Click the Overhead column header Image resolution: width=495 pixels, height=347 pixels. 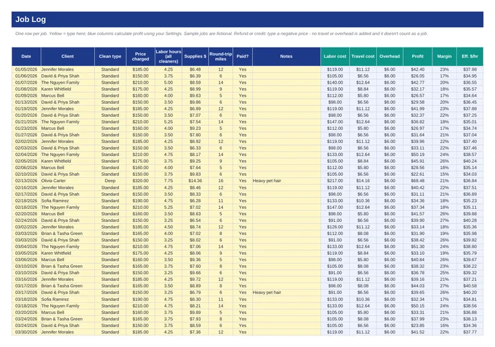coord(390,56)
